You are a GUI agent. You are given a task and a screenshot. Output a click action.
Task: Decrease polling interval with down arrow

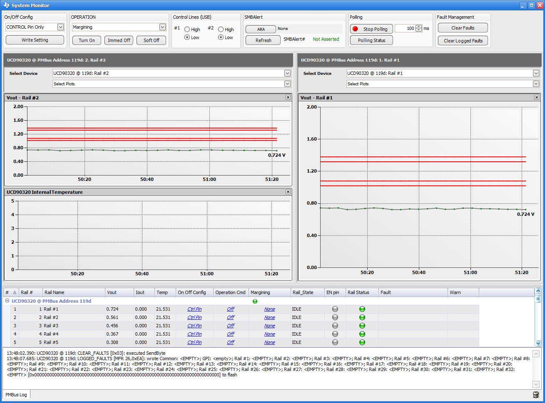click(418, 30)
